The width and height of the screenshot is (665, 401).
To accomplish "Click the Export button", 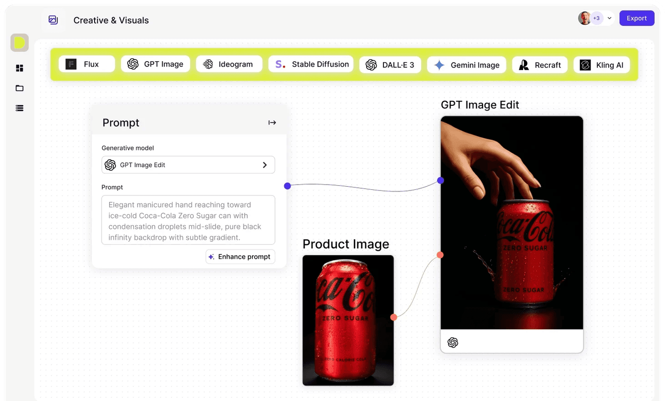I will (636, 18).
